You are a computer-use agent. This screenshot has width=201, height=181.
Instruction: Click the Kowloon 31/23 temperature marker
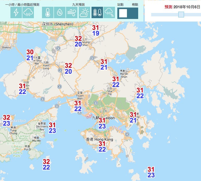coord(102,123)
